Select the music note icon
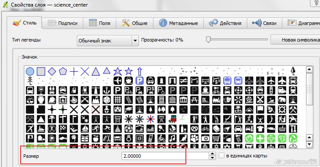 (172, 139)
